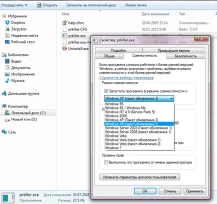Image resolution: width=217 pixels, height=204 pixels.
Task: Sort files by Дата изменения column header
Action: point(155,14)
